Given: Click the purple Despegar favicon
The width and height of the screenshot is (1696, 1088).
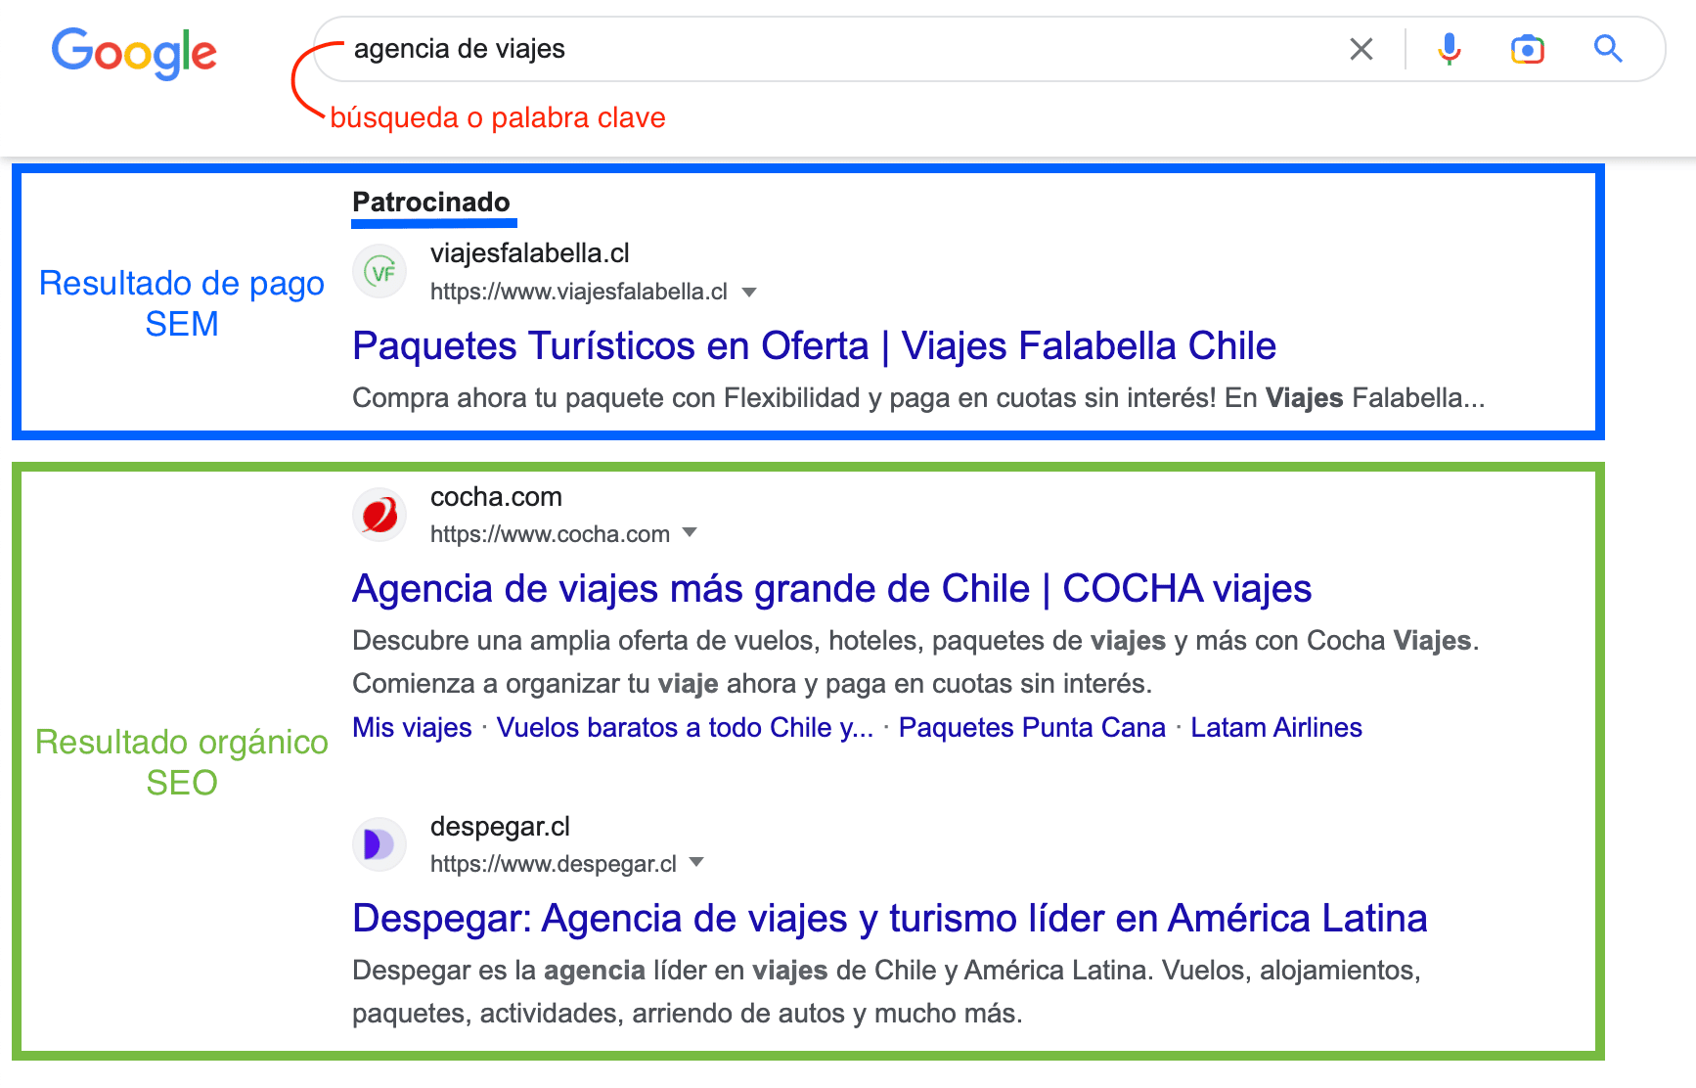Looking at the screenshot, I should point(379,844).
